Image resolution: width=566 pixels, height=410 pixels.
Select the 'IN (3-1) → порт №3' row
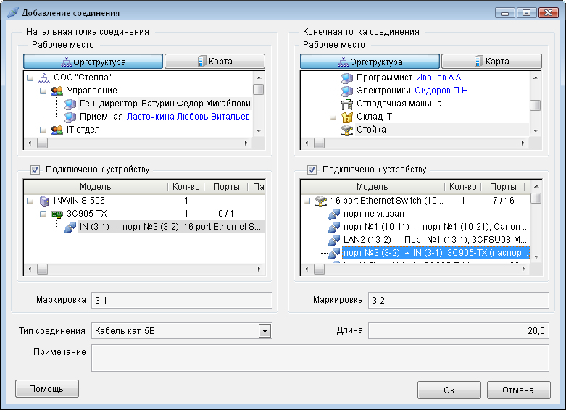pyautogui.click(x=172, y=227)
